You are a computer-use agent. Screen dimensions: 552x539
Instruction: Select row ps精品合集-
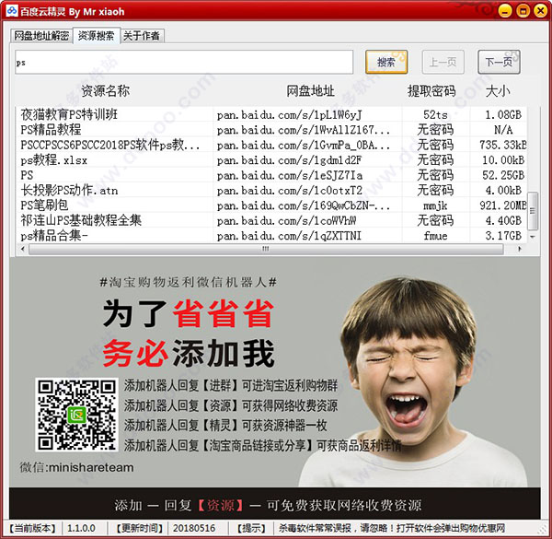(x=271, y=236)
